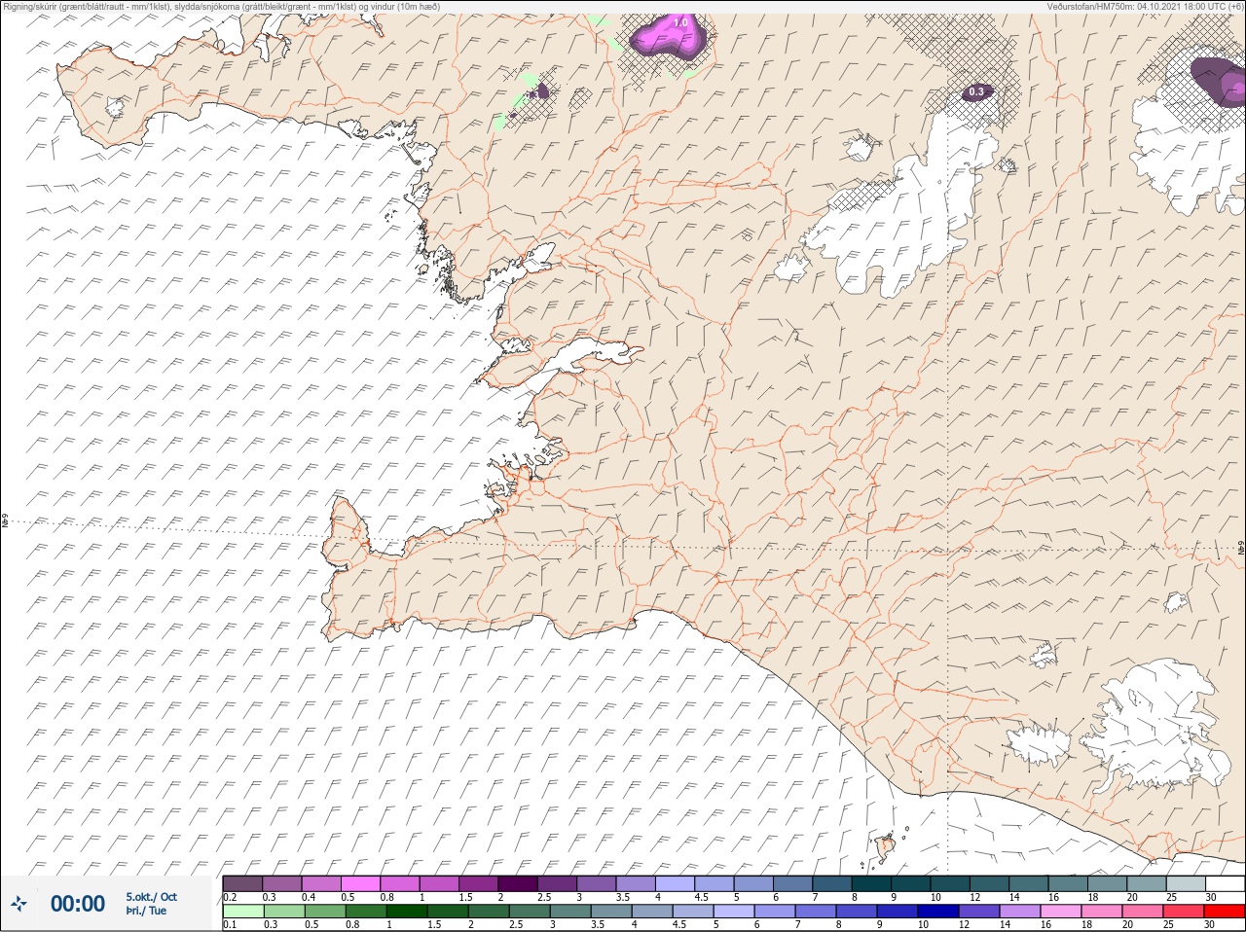Click the lower legend swatch starting at 14
1246x932 pixels.
tap(1021, 912)
